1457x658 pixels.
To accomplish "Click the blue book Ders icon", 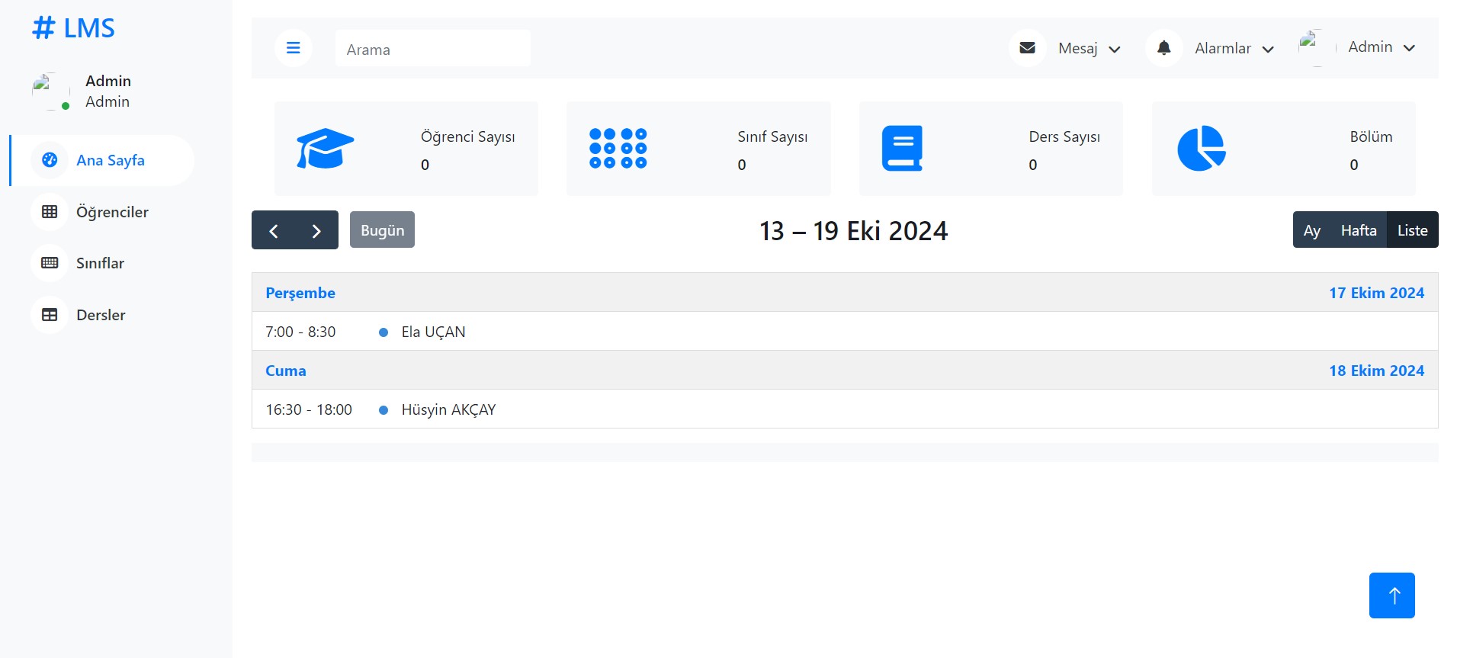I will (902, 149).
